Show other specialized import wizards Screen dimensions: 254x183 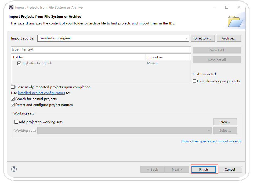211,141
